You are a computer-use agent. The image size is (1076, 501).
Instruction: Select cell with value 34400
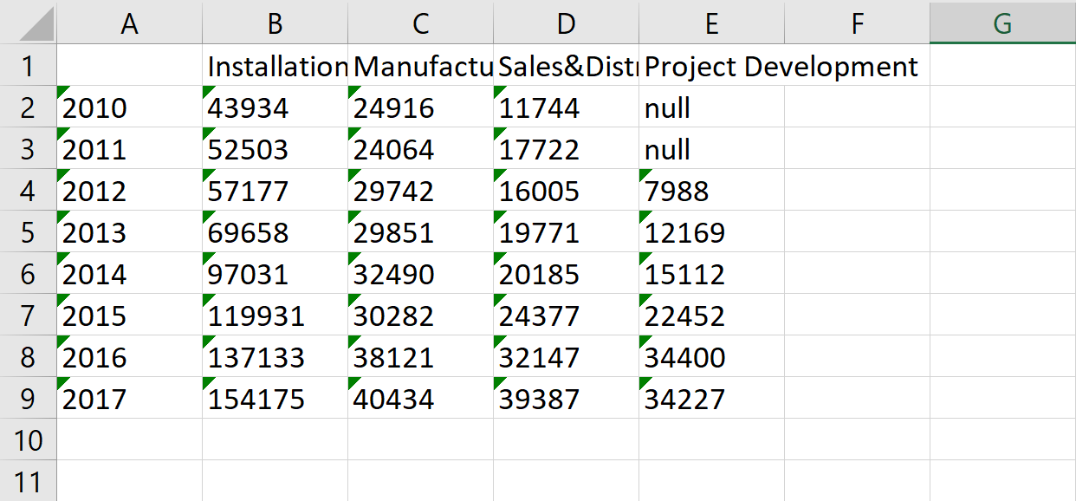(x=711, y=357)
